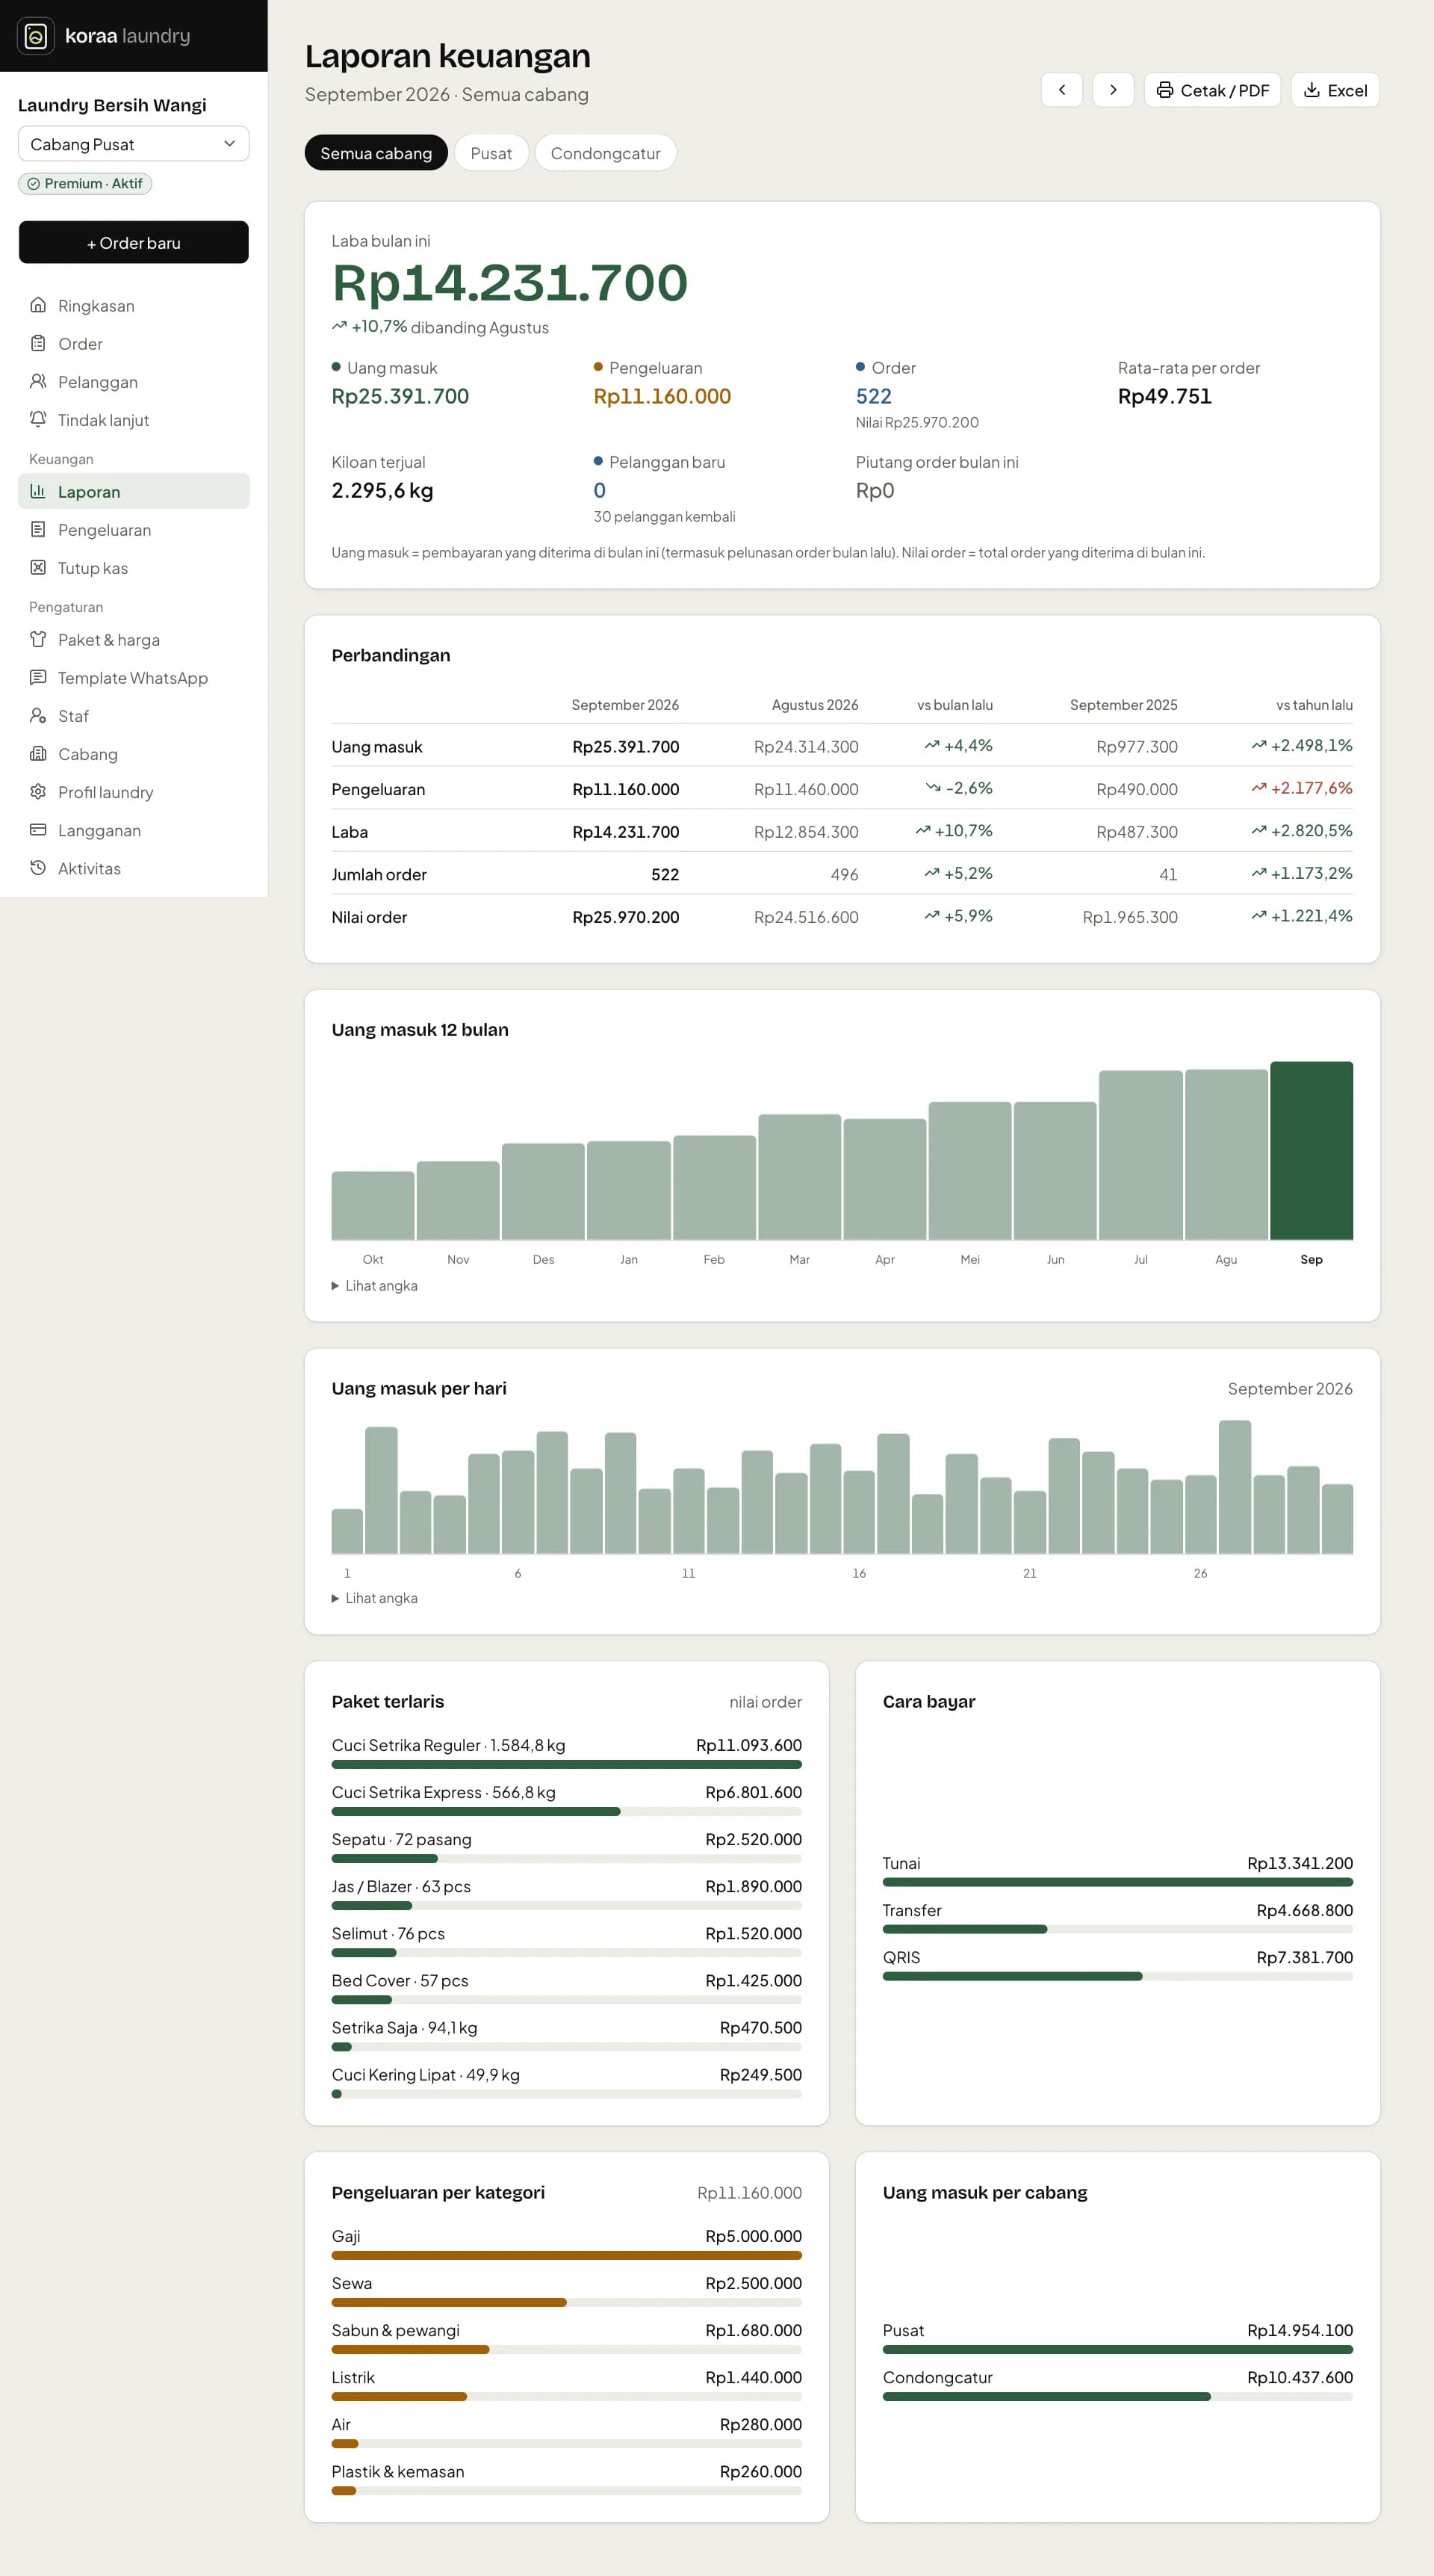Screen dimensions: 1434x2576
Task: Click the Gaji expense progress bar
Action: coord(567,2255)
